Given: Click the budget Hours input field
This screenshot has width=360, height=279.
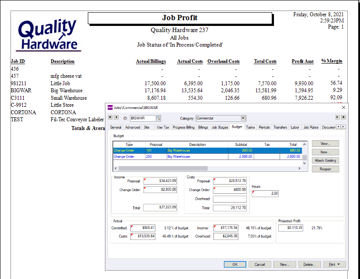Looking at the screenshot, I should point(265,193).
